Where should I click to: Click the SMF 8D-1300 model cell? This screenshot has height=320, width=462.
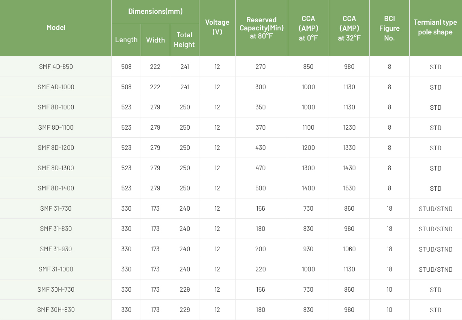[x=56, y=168]
